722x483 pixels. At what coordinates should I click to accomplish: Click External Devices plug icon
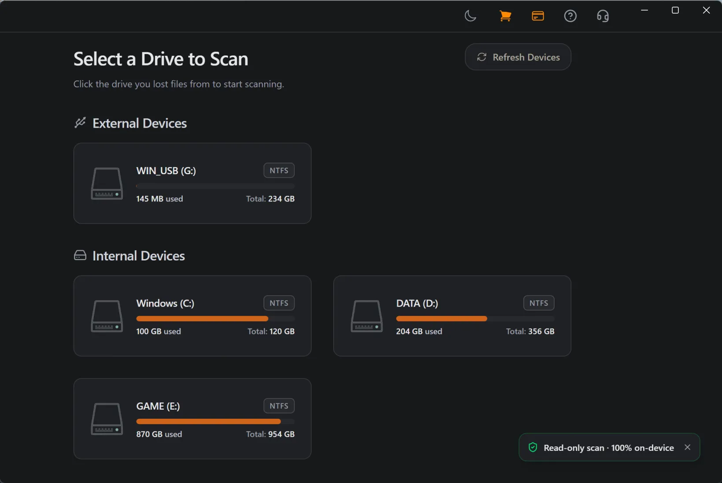80,123
